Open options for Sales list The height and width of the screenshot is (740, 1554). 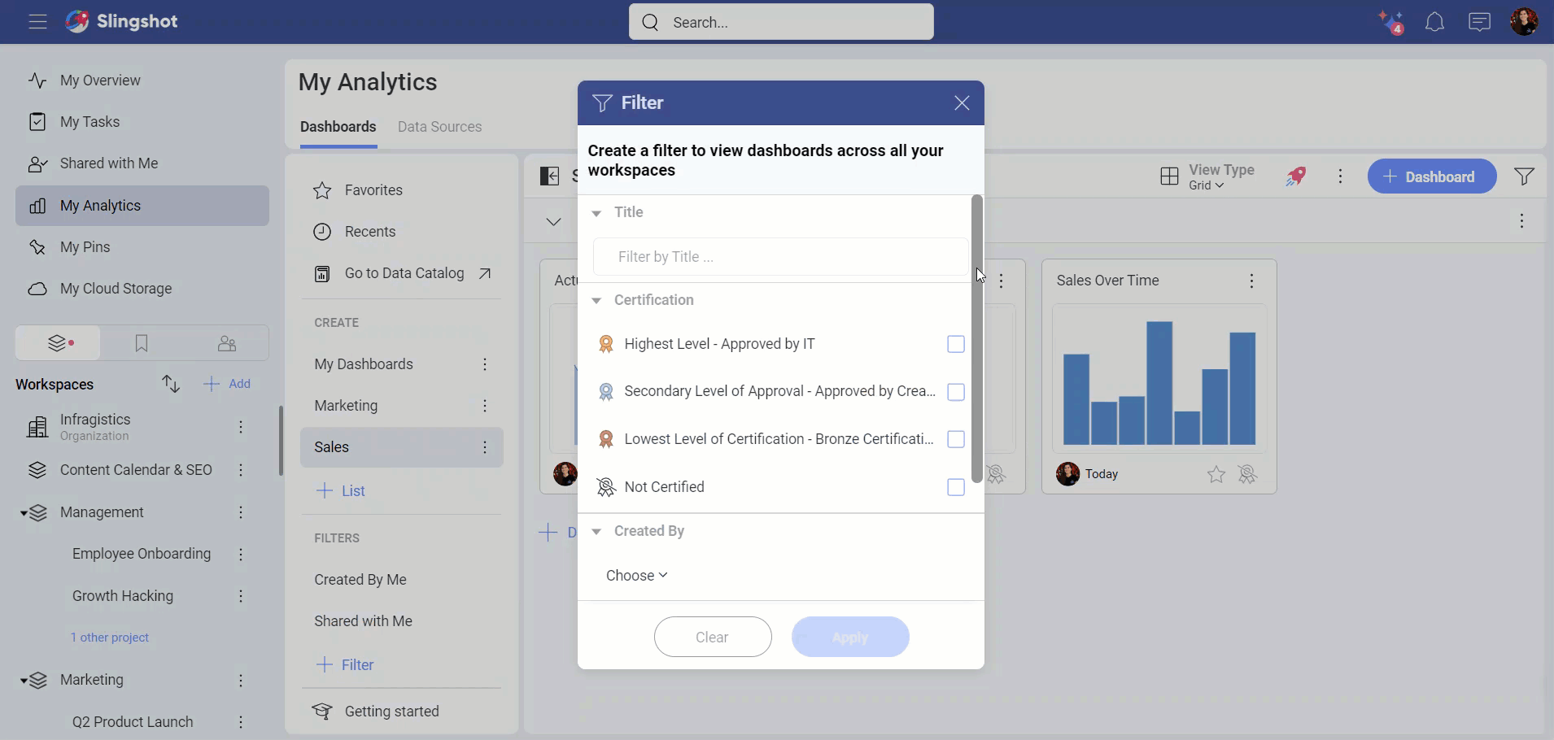[x=485, y=447]
